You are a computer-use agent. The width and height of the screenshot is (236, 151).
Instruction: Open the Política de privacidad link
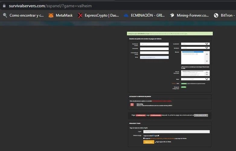coord(169,139)
